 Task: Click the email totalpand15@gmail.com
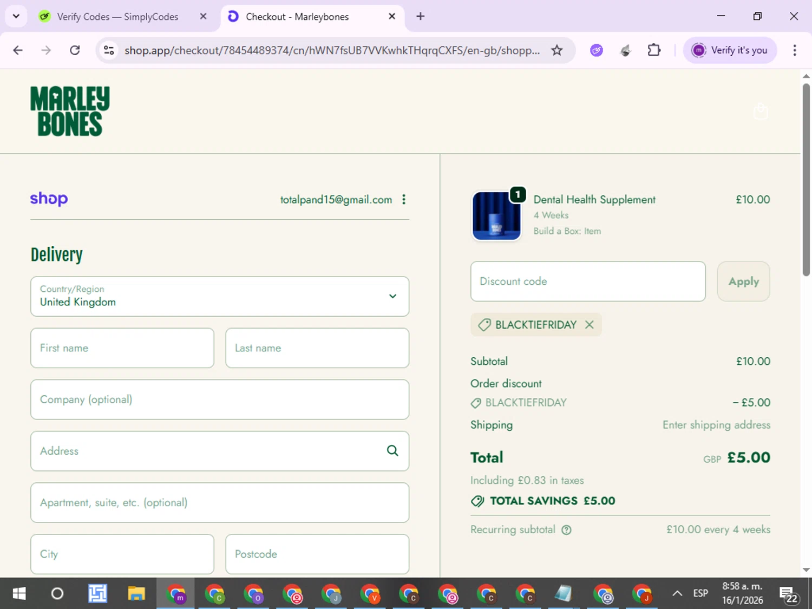tap(336, 200)
